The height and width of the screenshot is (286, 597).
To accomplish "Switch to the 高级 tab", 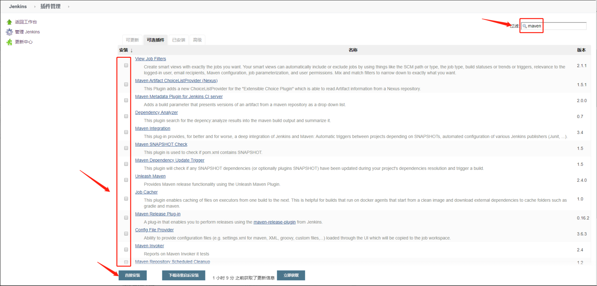I will (x=197, y=40).
